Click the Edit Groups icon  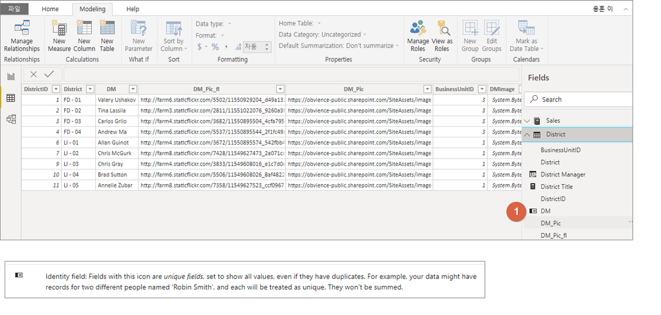click(492, 28)
